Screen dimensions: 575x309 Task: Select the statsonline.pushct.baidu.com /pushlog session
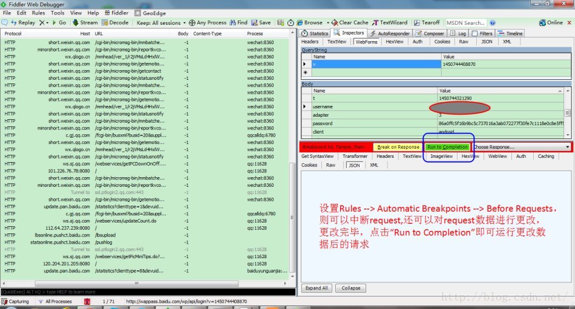[145, 242]
